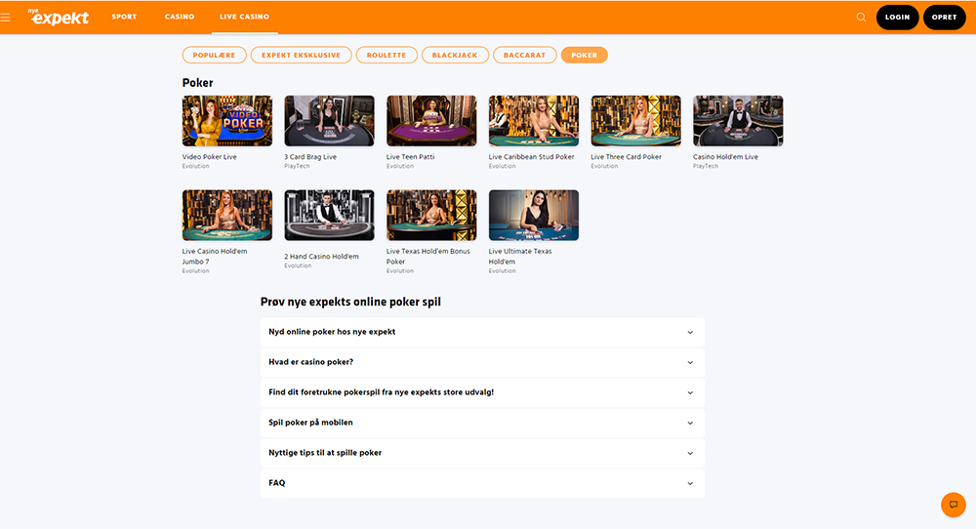Filter by Expekt Eksklusive category
This screenshot has width=976, height=529.
[x=302, y=55]
